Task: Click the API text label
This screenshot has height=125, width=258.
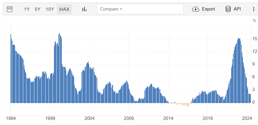Action: click(x=237, y=9)
